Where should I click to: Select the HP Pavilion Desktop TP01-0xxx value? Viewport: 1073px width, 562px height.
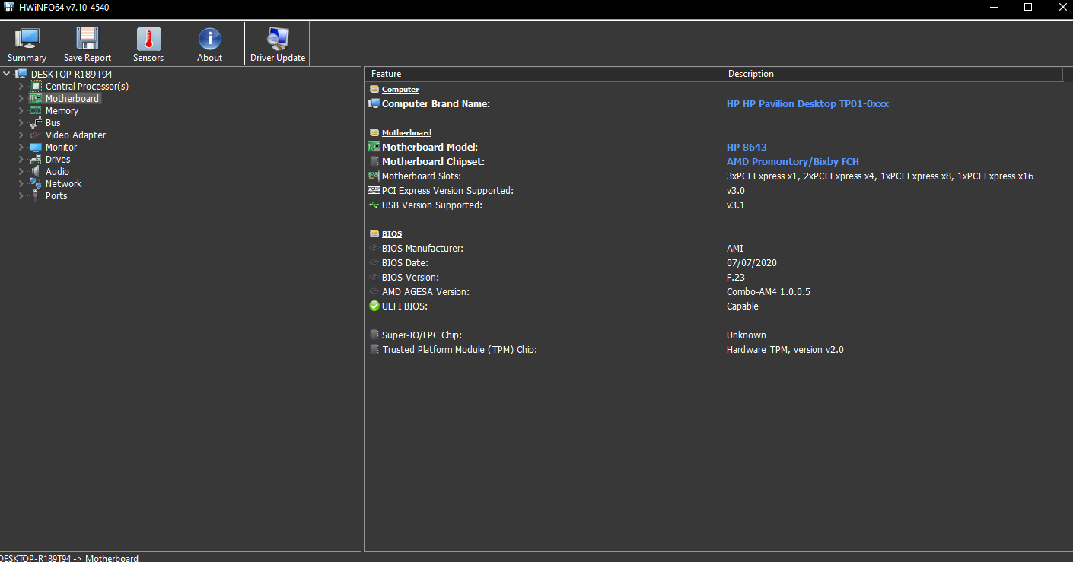[807, 103]
